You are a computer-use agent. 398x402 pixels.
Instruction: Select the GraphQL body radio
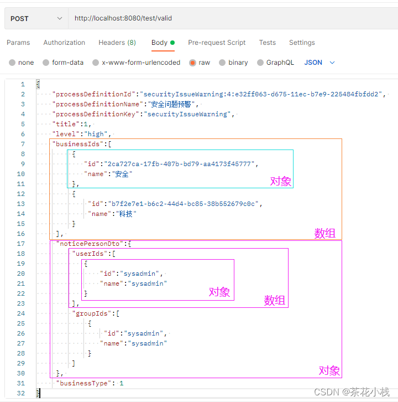pyautogui.click(x=260, y=63)
